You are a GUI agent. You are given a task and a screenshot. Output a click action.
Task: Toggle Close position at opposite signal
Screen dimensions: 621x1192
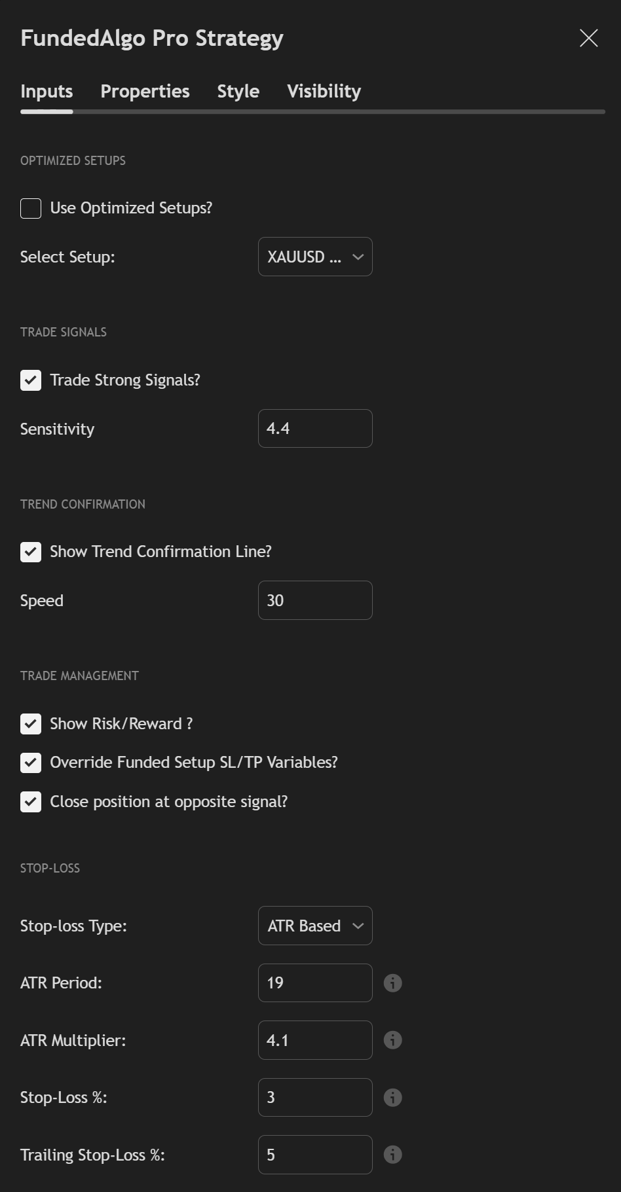[x=31, y=802]
